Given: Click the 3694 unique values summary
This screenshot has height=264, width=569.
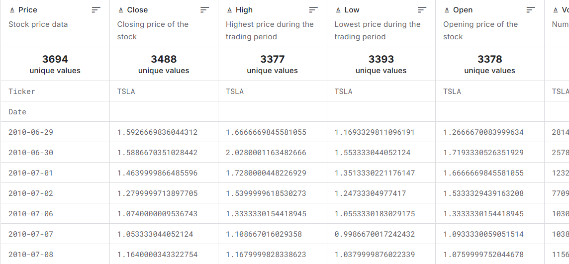Looking at the screenshot, I should [x=55, y=64].
